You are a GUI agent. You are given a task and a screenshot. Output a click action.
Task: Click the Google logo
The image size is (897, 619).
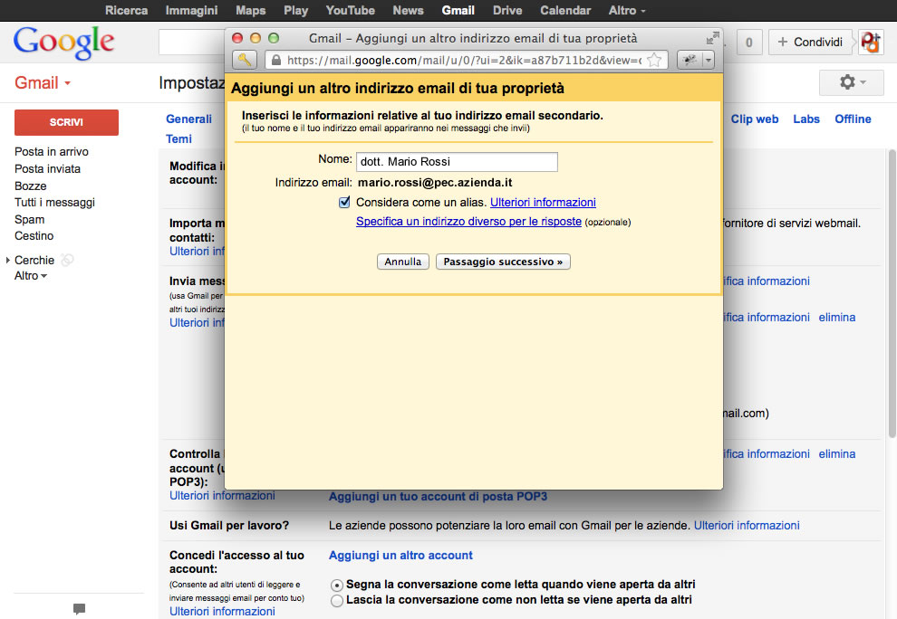pyautogui.click(x=63, y=42)
